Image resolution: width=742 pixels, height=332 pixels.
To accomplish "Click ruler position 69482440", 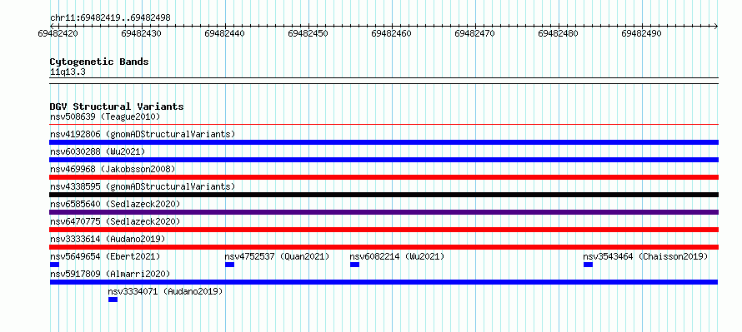I will coord(225,33).
